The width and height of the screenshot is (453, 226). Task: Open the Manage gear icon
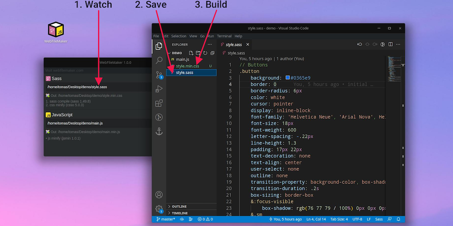tap(159, 209)
